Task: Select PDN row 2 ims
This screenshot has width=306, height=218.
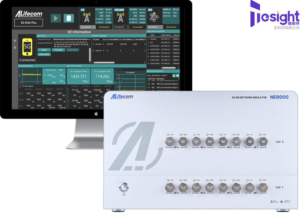Action: click(163, 42)
